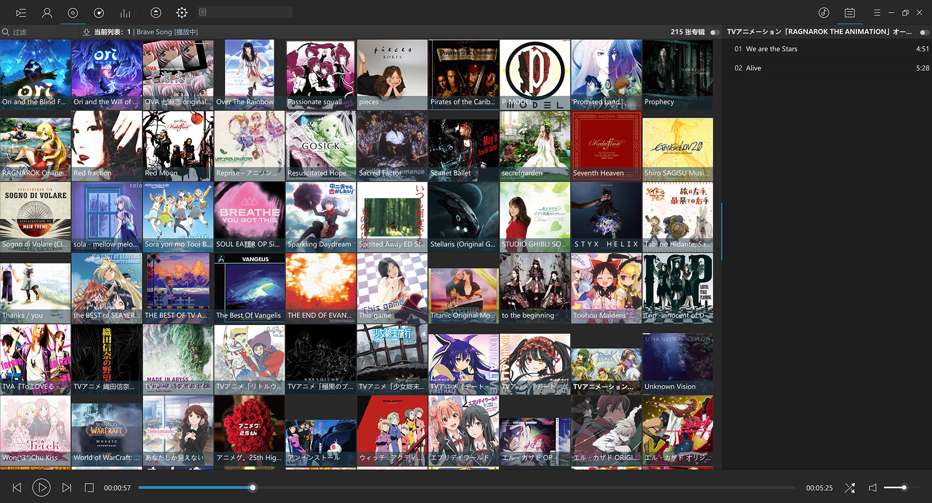
Task: Select track 01 We are the Stars
Action: 827,49
